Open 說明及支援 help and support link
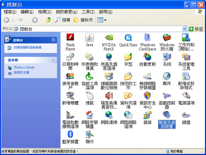206x155 pixels. [x=22, y=72]
